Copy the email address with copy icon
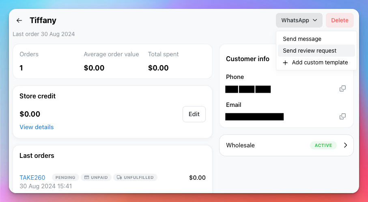 coord(342,116)
